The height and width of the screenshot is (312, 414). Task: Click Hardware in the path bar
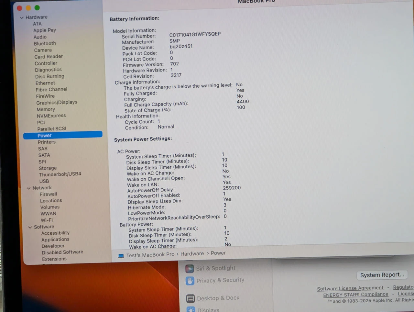[192, 254]
